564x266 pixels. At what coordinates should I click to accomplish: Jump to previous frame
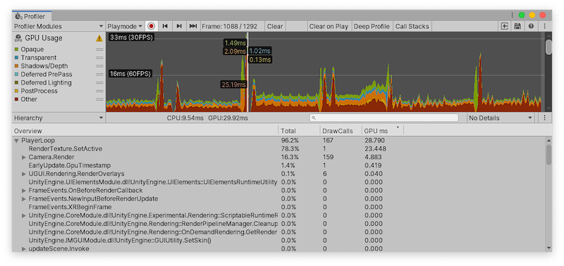tap(165, 26)
